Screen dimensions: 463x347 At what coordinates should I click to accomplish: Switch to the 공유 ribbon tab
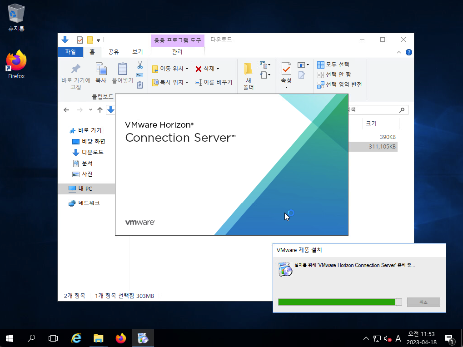point(114,52)
